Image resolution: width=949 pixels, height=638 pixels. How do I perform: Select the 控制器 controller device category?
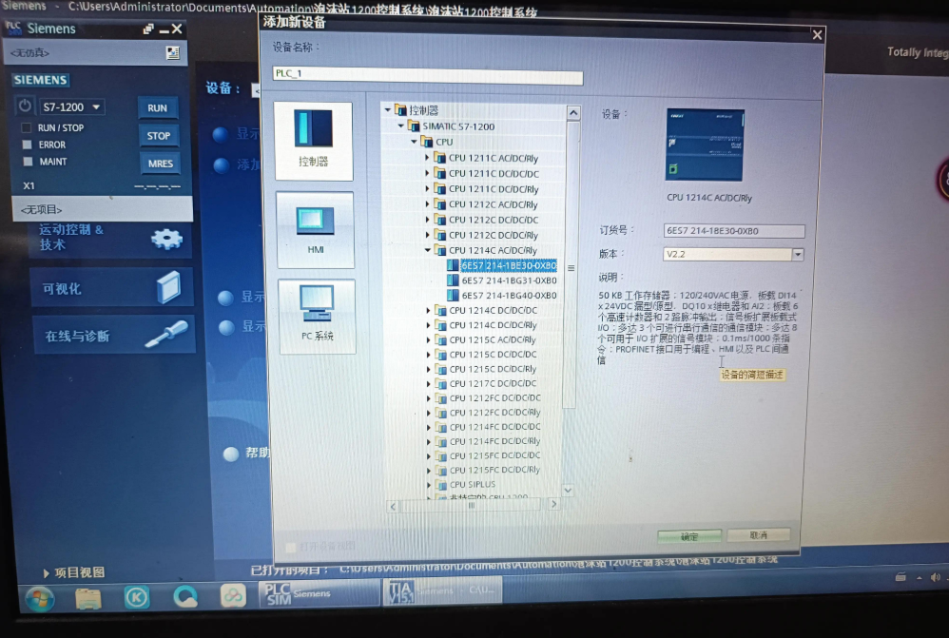(x=314, y=141)
